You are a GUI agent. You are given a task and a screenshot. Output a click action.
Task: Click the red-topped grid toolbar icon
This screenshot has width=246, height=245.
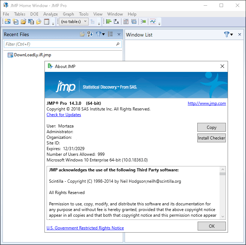pyautogui.click(x=47, y=21)
